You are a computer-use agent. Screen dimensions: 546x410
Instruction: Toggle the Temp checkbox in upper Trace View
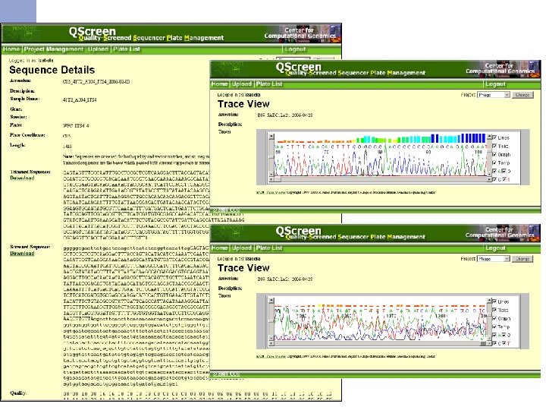[x=494, y=162]
